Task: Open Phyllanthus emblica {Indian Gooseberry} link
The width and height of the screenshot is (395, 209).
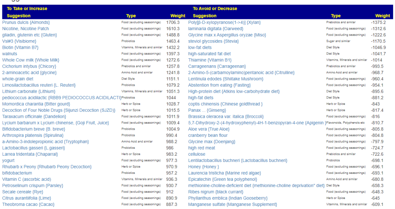Action: (228, 198)
